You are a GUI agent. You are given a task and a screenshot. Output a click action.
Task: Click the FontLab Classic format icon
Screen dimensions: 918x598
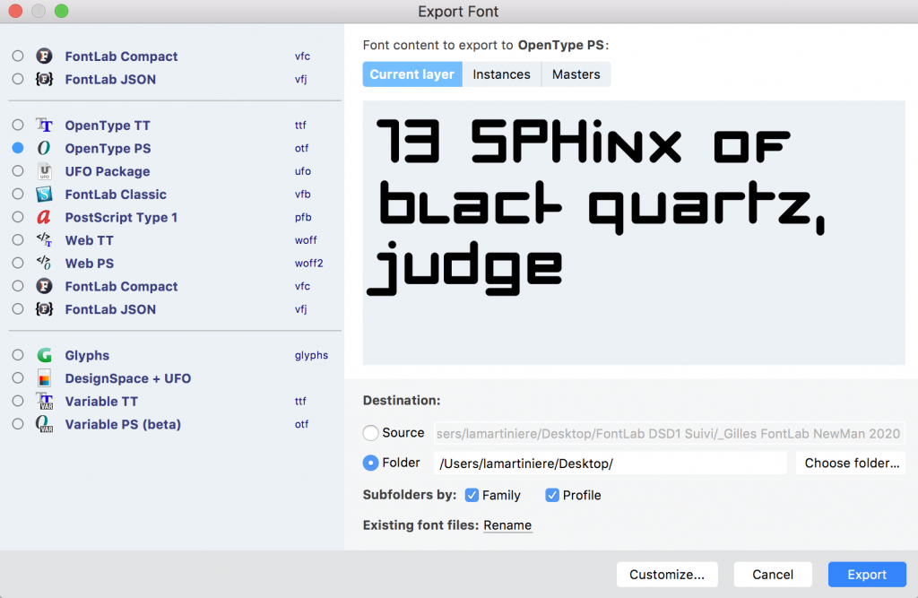pyautogui.click(x=44, y=195)
